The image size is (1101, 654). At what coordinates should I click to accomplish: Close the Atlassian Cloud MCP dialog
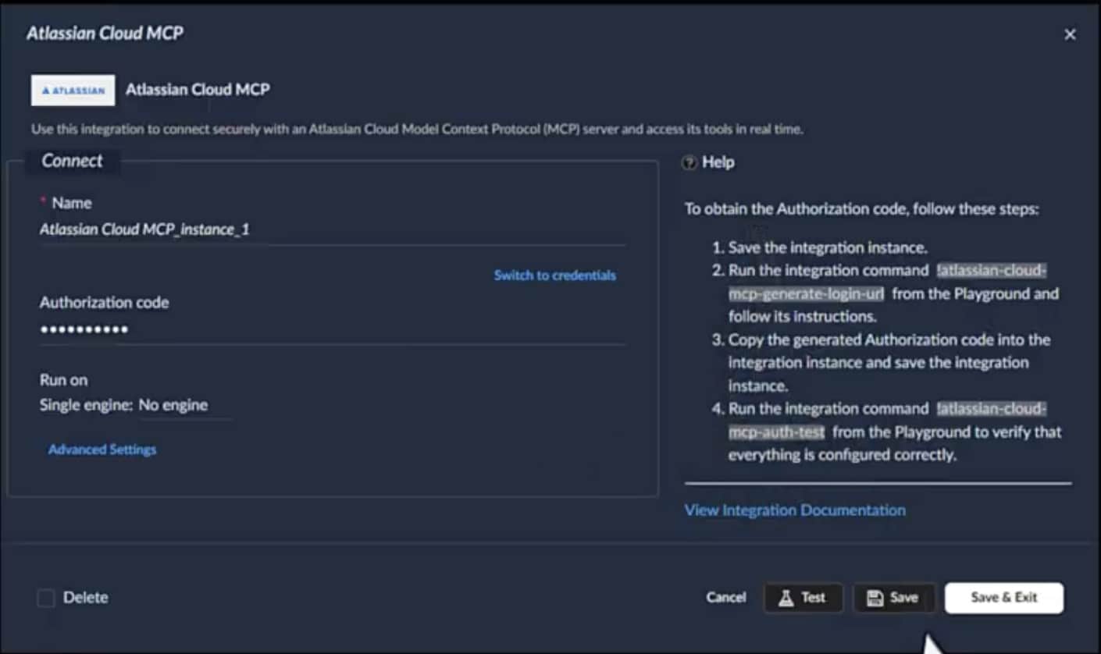(x=1070, y=34)
